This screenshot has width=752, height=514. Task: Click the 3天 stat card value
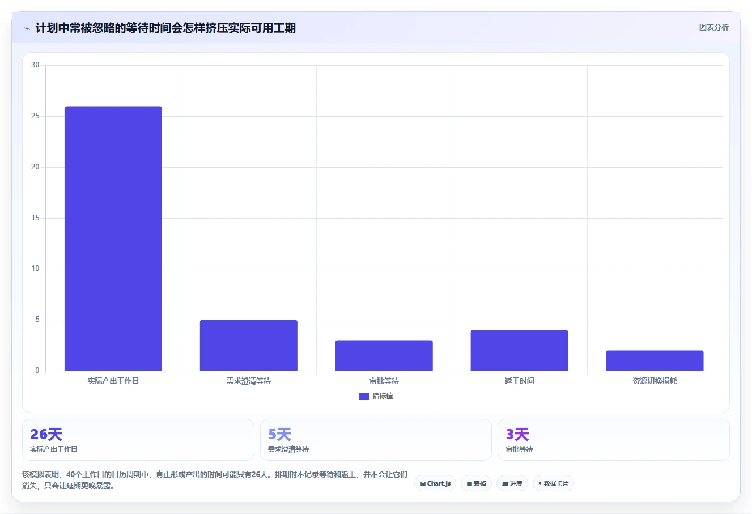pyautogui.click(x=517, y=435)
